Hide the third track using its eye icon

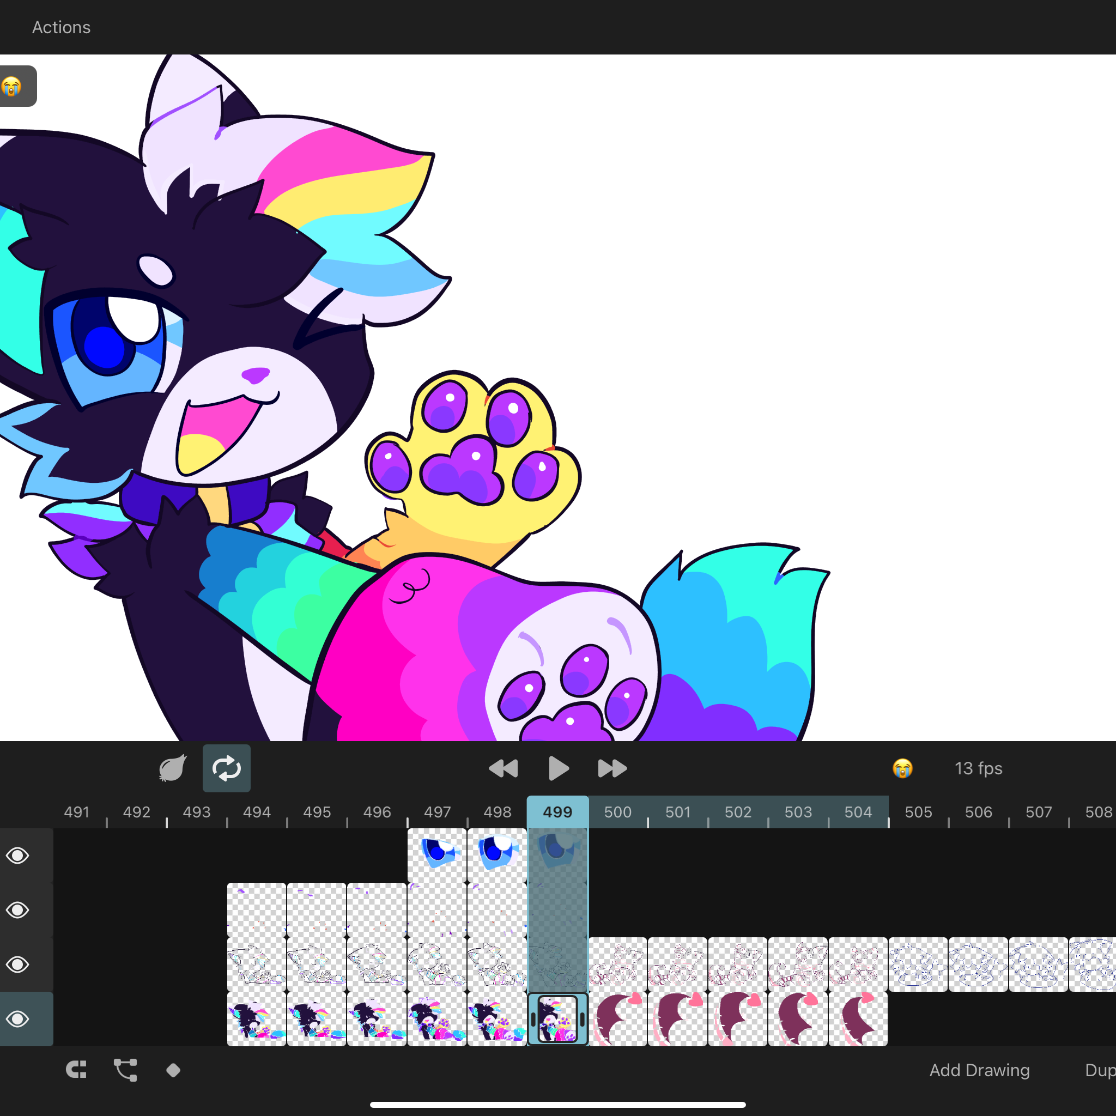click(x=18, y=965)
